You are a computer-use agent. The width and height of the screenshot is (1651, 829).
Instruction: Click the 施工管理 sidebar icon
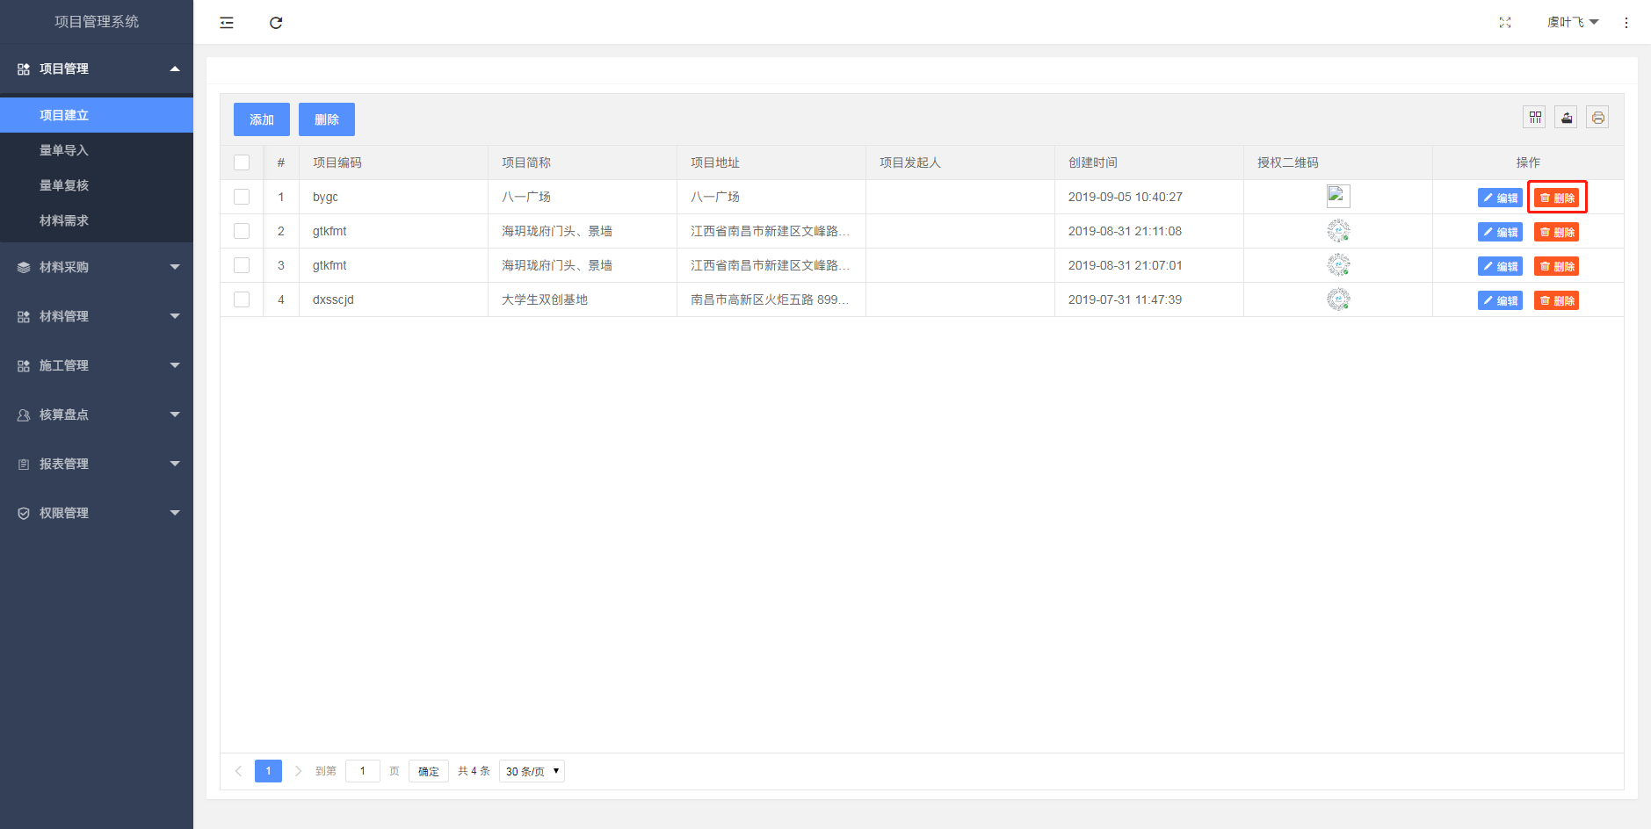click(24, 365)
